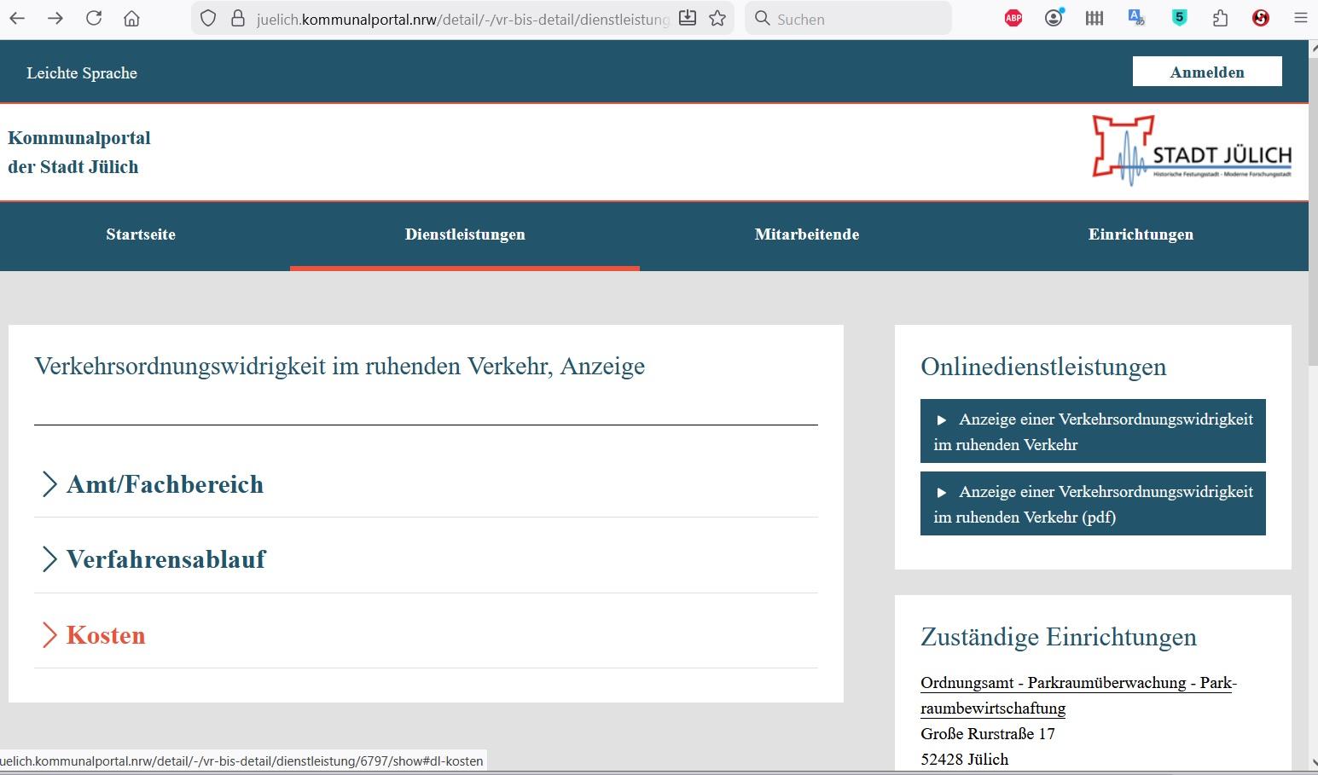Click the Adblock Plus extension icon
This screenshot has height=775, width=1318.
point(1013,18)
